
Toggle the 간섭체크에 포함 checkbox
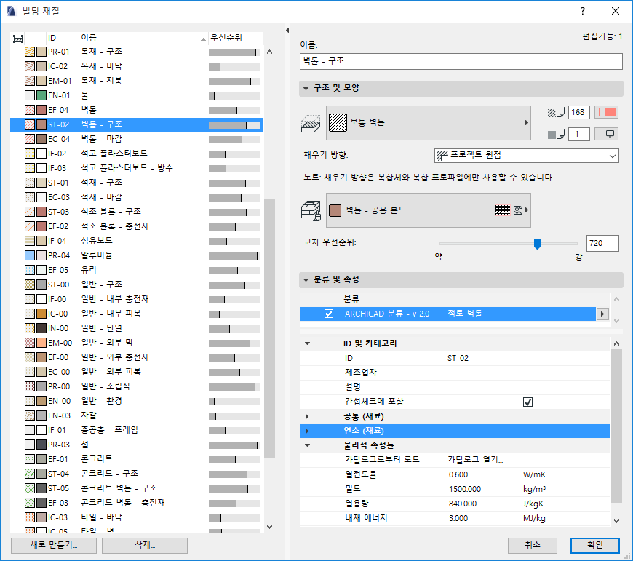[527, 402]
